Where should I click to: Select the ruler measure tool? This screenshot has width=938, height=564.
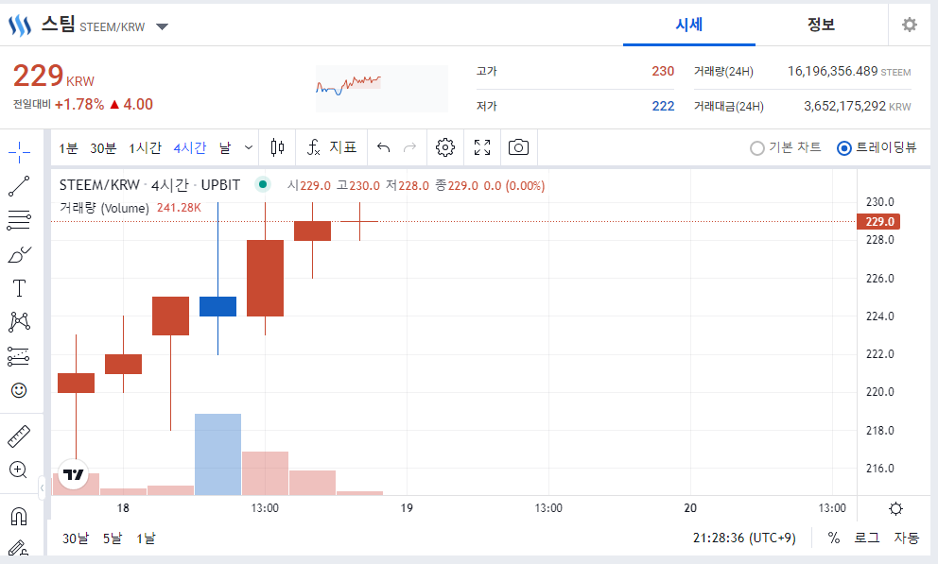[19, 436]
